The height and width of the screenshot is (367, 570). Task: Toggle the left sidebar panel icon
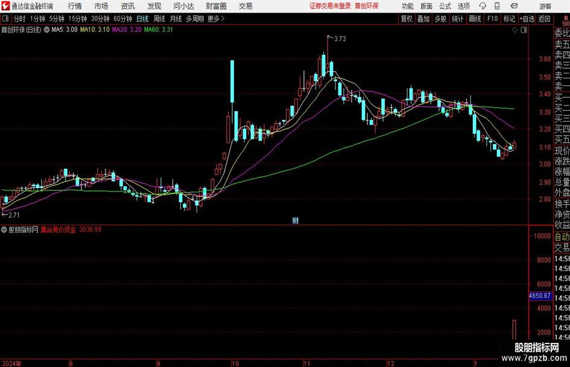click(5, 19)
